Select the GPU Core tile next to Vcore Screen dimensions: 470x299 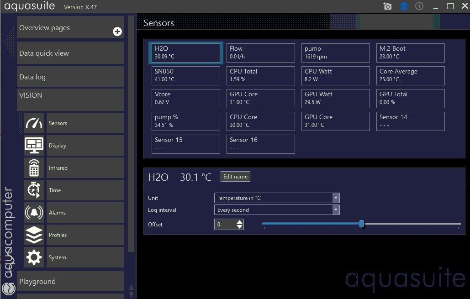coord(260,99)
